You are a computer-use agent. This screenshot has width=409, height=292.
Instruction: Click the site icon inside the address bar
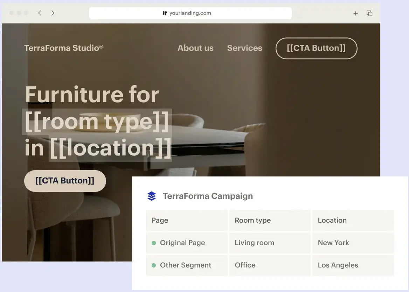point(165,13)
